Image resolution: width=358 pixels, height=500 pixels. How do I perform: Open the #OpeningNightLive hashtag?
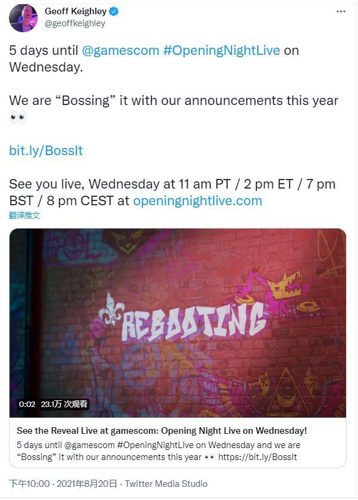point(221,50)
